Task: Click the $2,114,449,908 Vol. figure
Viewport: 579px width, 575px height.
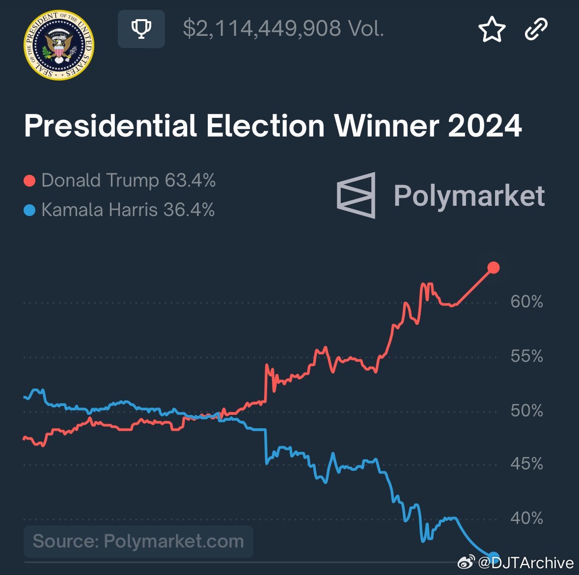Action: (283, 28)
